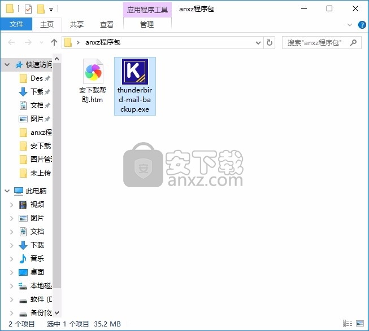
Task: Click the navigation pane scrollbar thumb
Action: pos(57,175)
